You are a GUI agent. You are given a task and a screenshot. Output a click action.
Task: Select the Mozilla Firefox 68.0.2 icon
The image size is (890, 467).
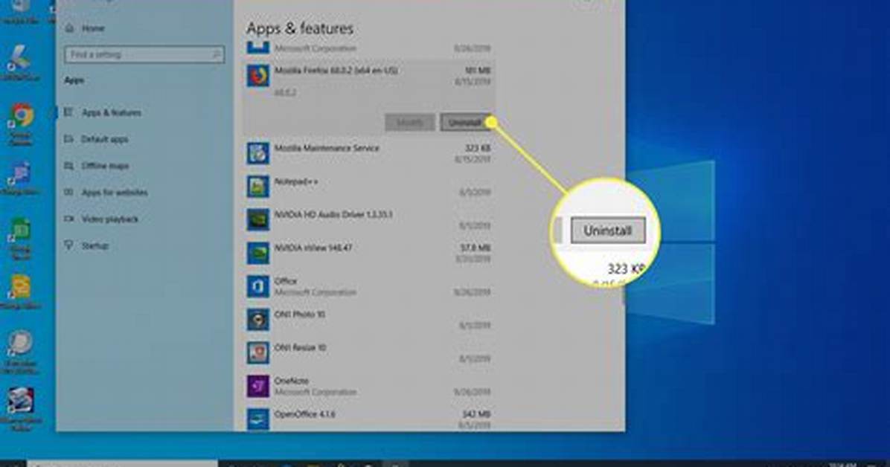tap(257, 76)
